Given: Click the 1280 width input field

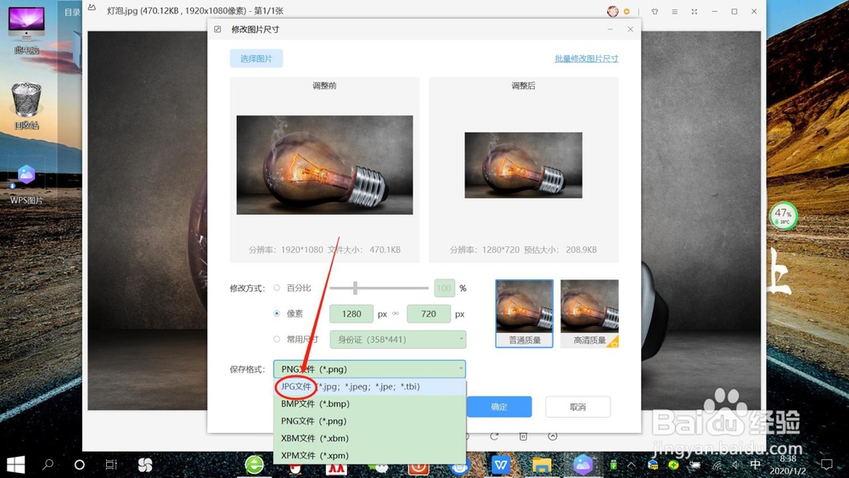Looking at the screenshot, I should [351, 314].
